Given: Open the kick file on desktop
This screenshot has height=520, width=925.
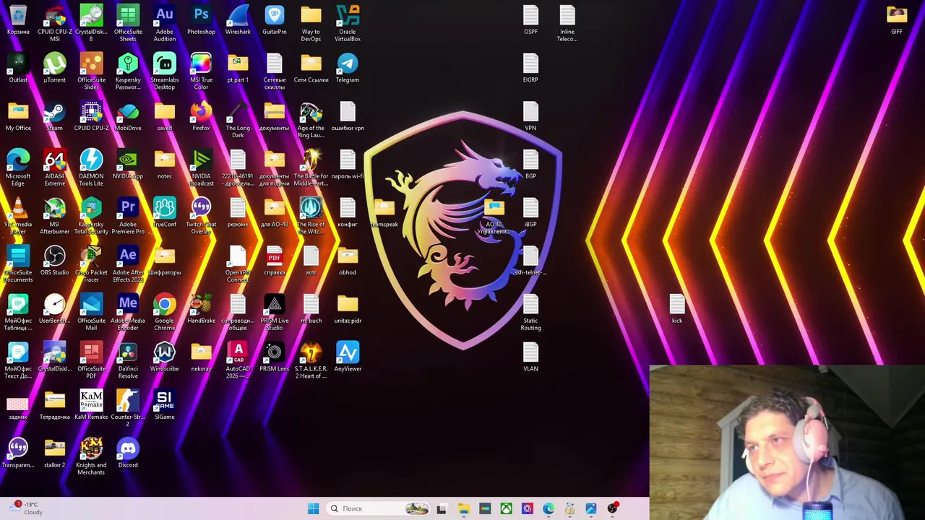Looking at the screenshot, I should [677, 310].
